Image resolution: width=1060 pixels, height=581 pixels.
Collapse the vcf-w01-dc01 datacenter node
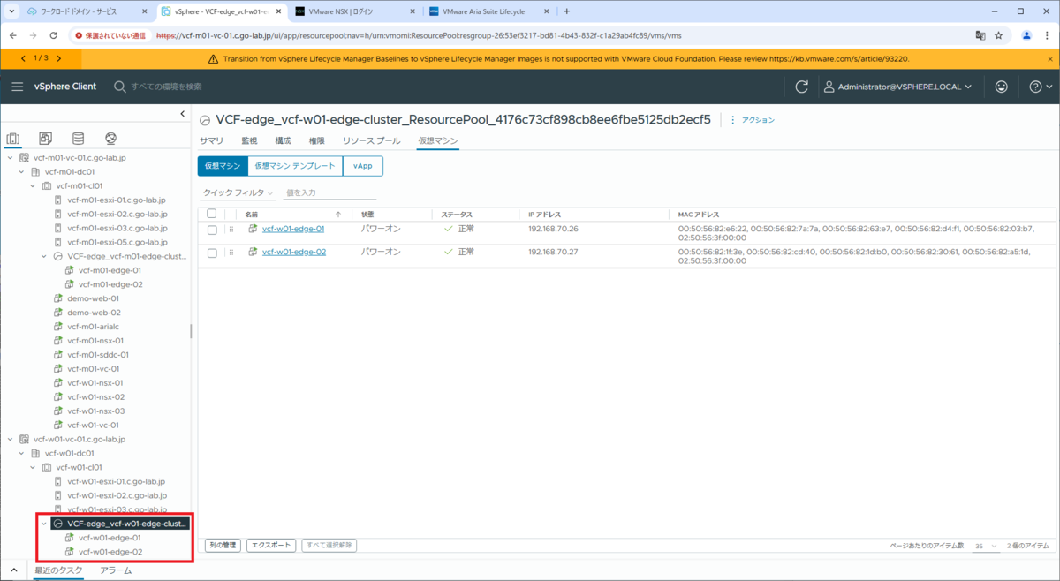21,453
